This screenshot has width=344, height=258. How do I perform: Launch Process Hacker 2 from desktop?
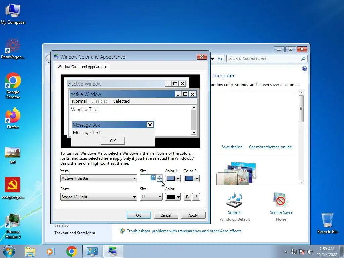pyautogui.click(x=13, y=226)
